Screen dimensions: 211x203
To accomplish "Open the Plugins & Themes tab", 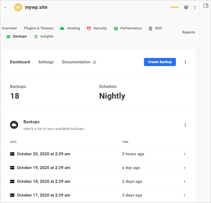I will pos(39,28).
